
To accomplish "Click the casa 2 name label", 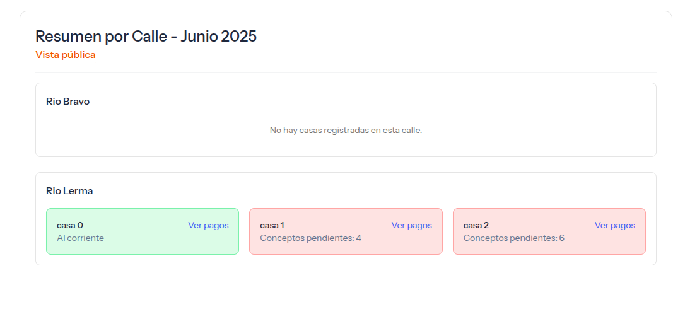I will point(476,225).
